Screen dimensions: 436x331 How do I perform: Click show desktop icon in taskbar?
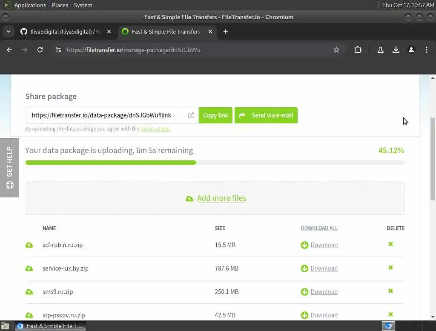pyautogui.click(x=5, y=326)
